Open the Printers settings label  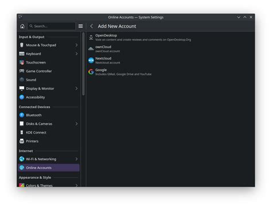click(x=32, y=141)
